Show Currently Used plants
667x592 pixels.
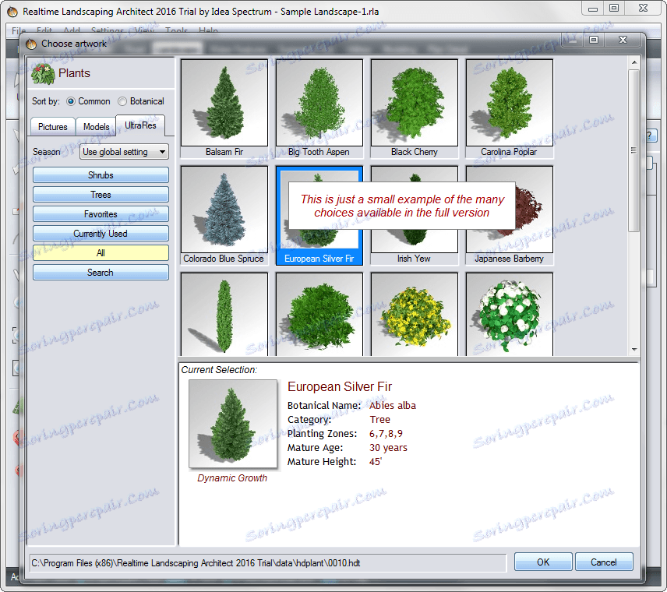tap(101, 234)
